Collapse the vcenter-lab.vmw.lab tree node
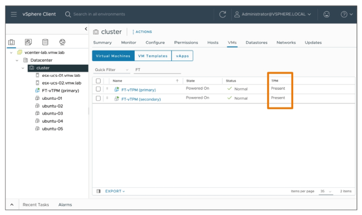362x215 pixels. pyautogui.click(x=11, y=53)
